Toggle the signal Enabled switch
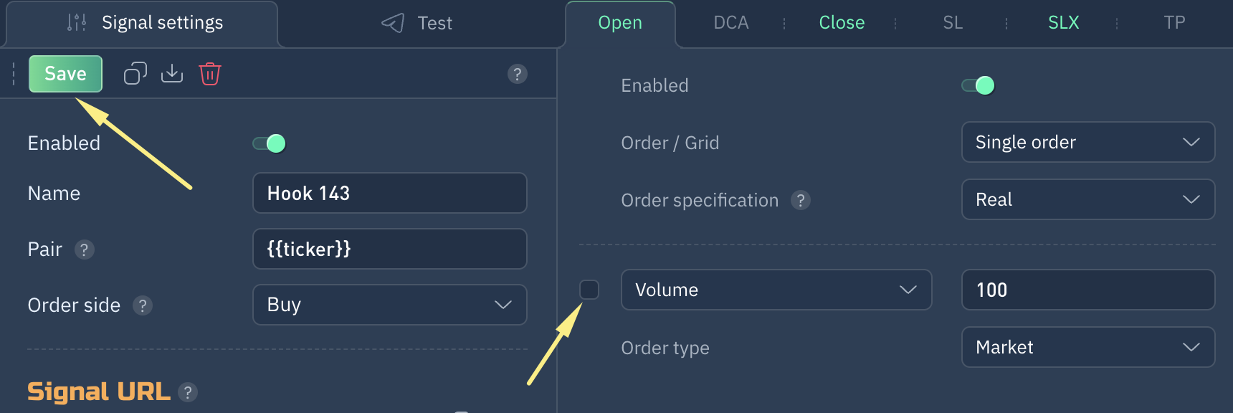 click(x=270, y=143)
